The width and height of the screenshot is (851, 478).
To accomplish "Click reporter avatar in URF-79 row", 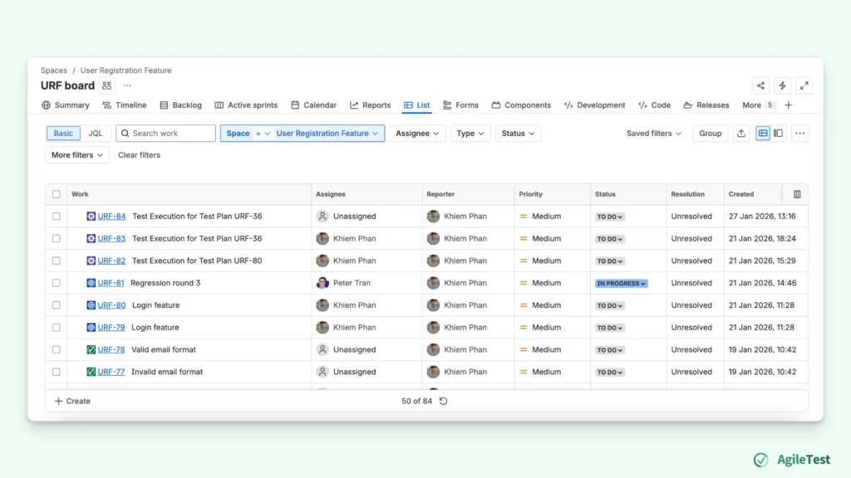I will tap(433, 327).
